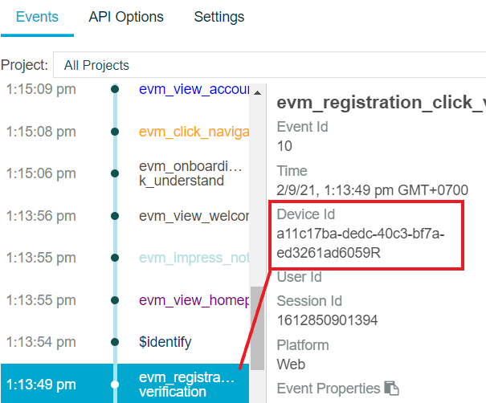
Task: Copy event properties with clipboard icon
Action: [391, 388]
